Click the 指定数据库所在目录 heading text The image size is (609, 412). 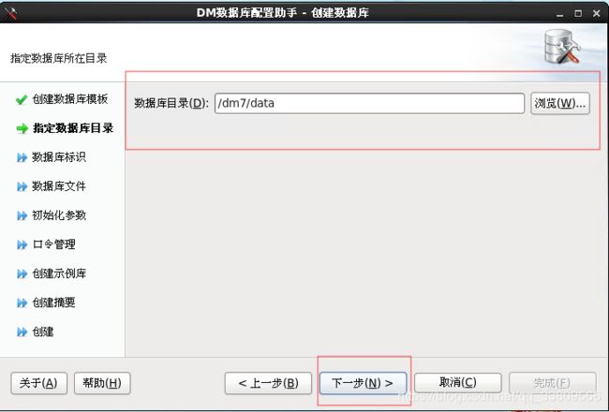pyautogui.click(x=59, y=59)
